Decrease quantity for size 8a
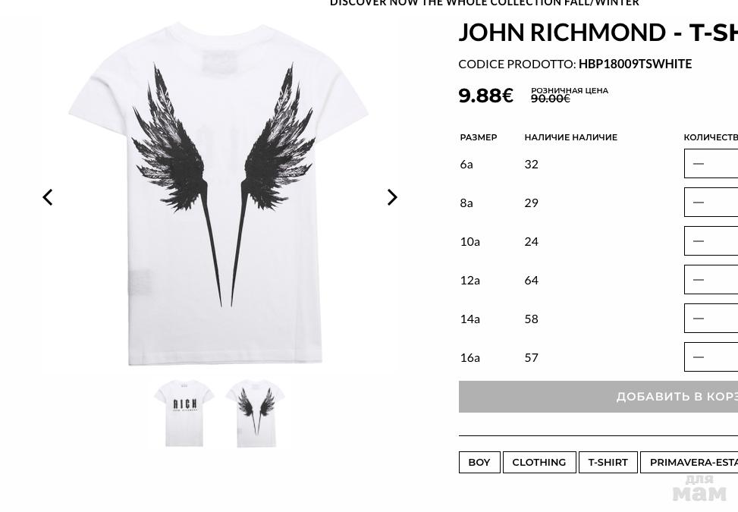Viewport: 738px width, 512px height. [699, 203]
